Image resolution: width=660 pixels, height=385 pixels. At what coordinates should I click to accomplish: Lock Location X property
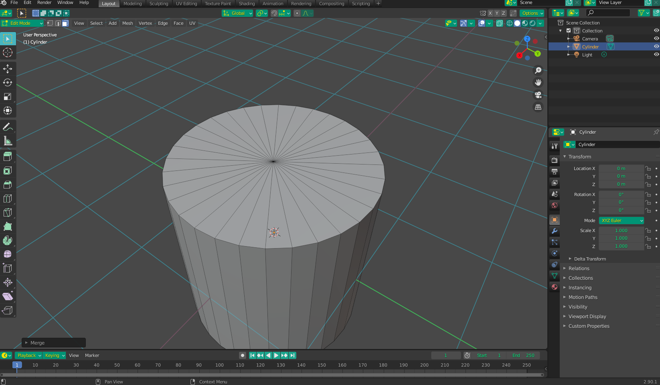(x=648, y=168)
